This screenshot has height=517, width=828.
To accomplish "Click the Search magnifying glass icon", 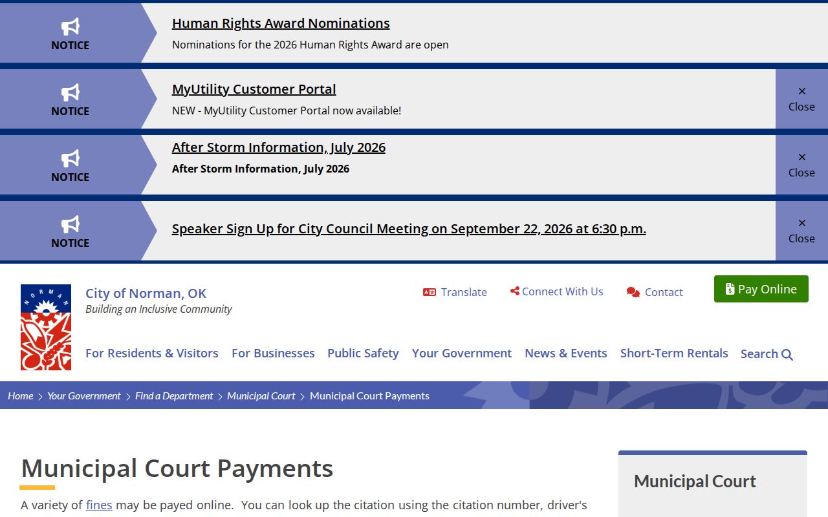I will tap(787, 354).
